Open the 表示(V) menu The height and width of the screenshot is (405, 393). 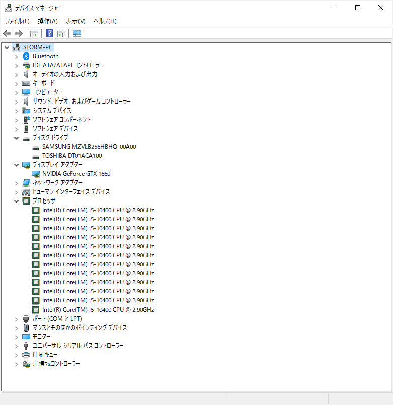pos(75,21)
